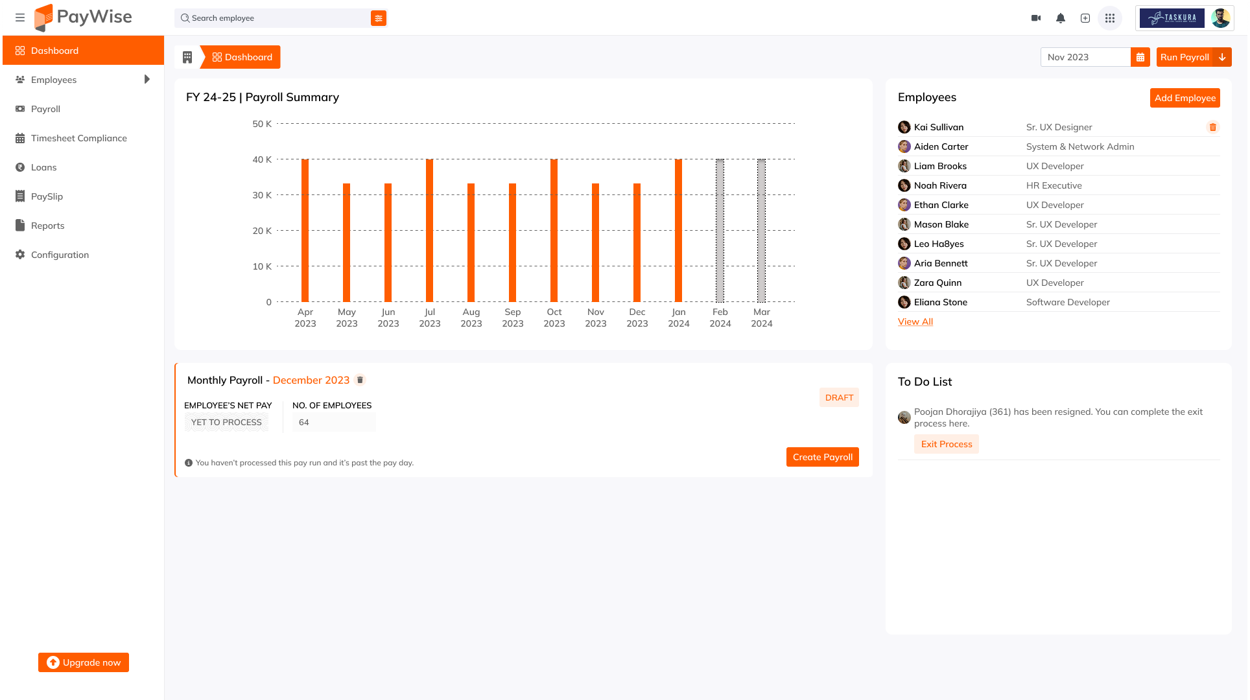Click the video camera icon

[x=1036, y=18]
